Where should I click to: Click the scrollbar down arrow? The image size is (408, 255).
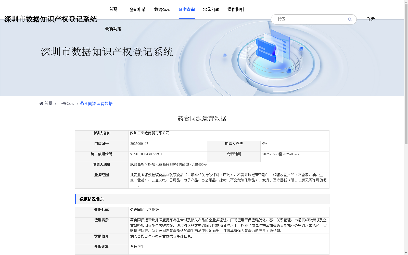(406, 253)
